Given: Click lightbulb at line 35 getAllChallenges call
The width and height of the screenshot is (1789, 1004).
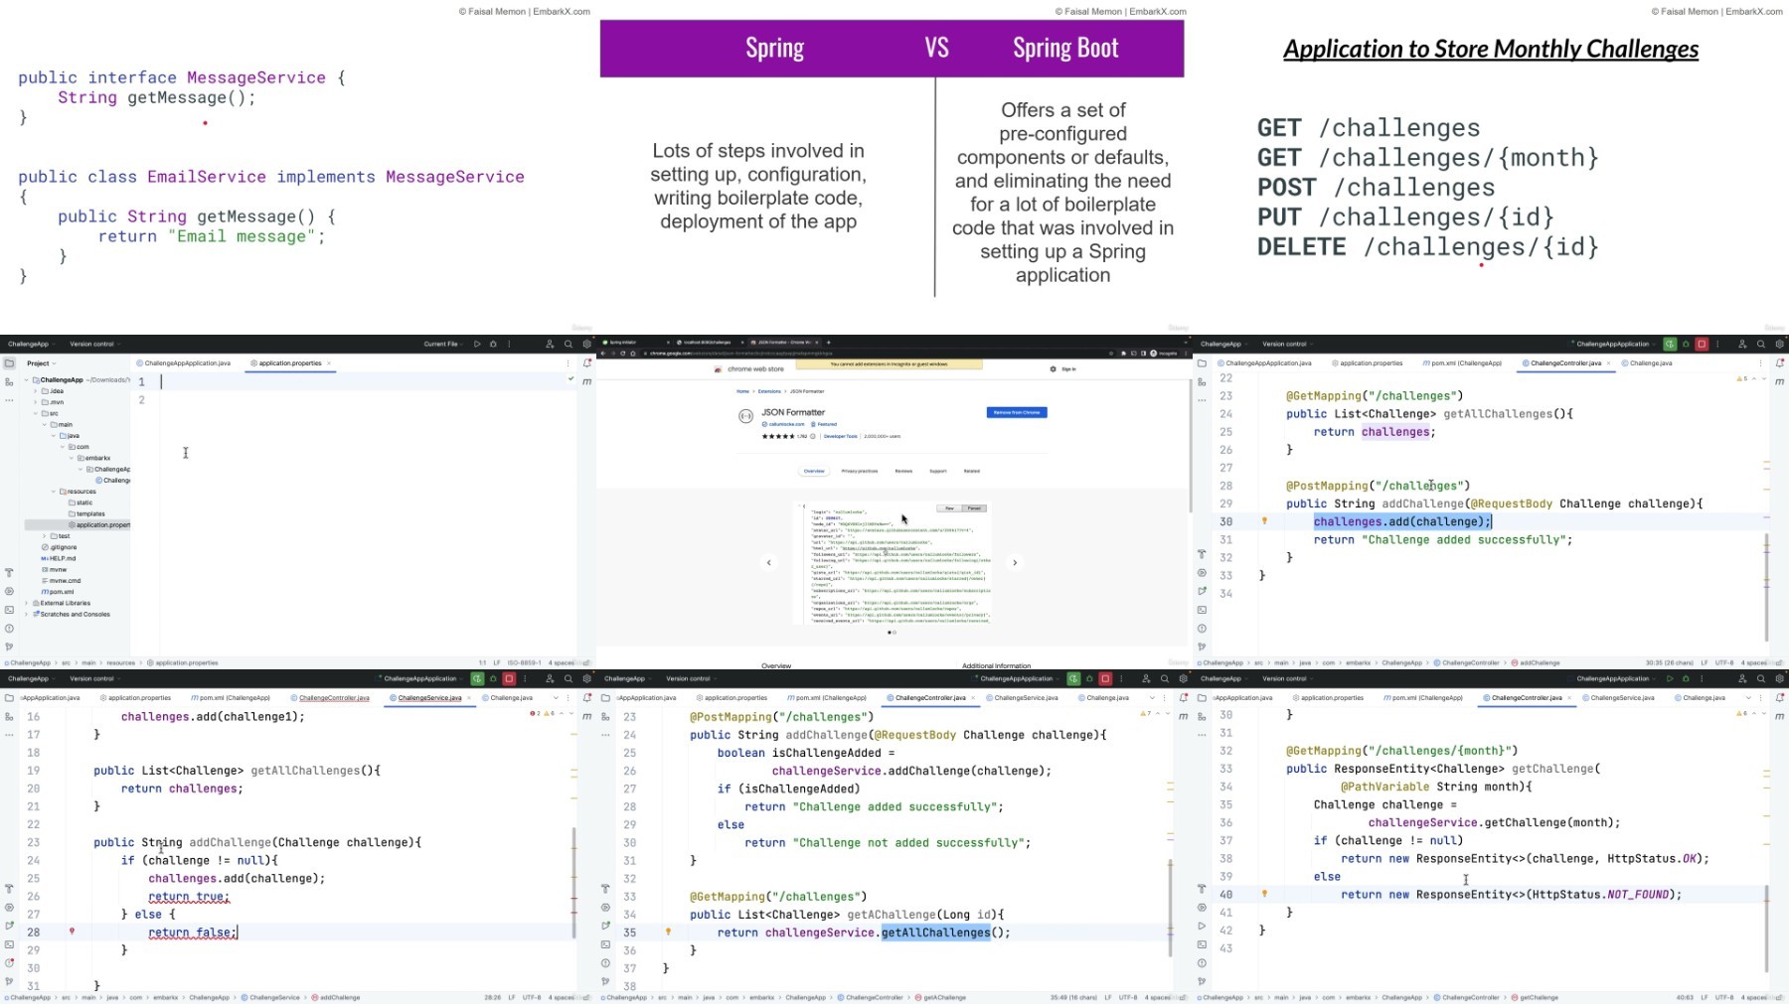Looking at the screenshot, I should point(668,932).
